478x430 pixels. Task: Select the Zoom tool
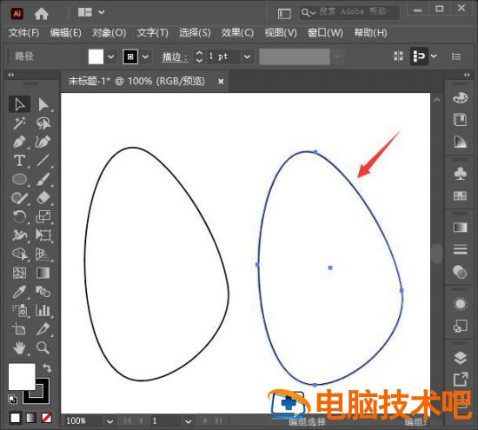pyautogui.click(x=43, y=348)
